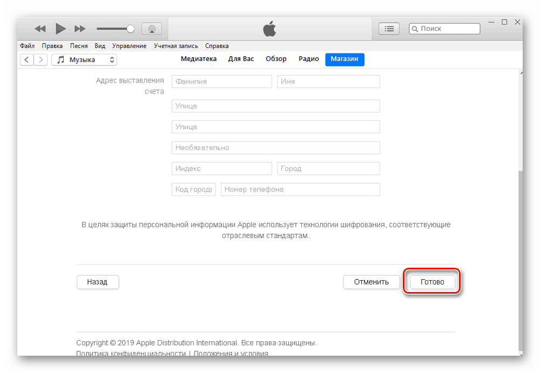
Task: Click the Apple logo in header
Action: 269,29
